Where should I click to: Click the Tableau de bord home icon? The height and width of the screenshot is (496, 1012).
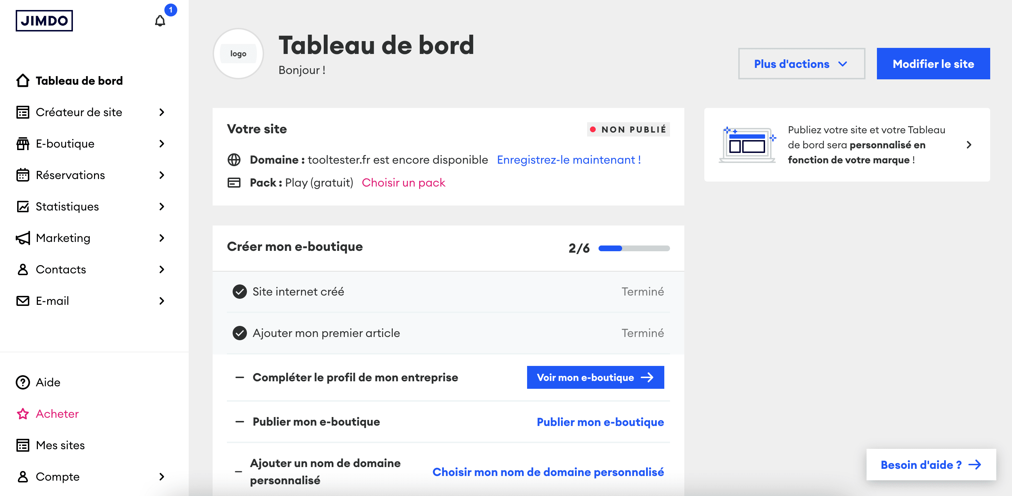pos(23,80)
